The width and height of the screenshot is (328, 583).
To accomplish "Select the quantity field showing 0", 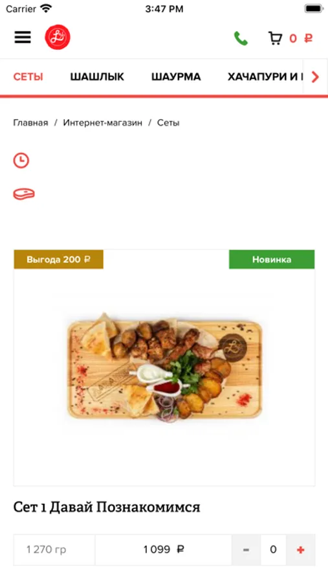I will click(274, 549).
